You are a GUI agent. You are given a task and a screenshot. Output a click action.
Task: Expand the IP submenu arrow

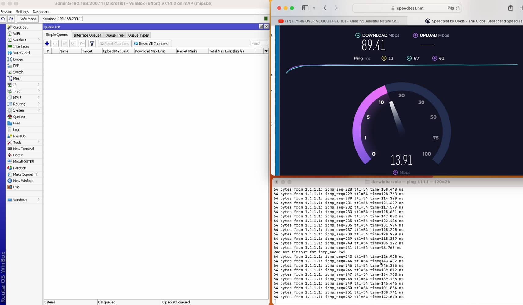click(39, 84)
